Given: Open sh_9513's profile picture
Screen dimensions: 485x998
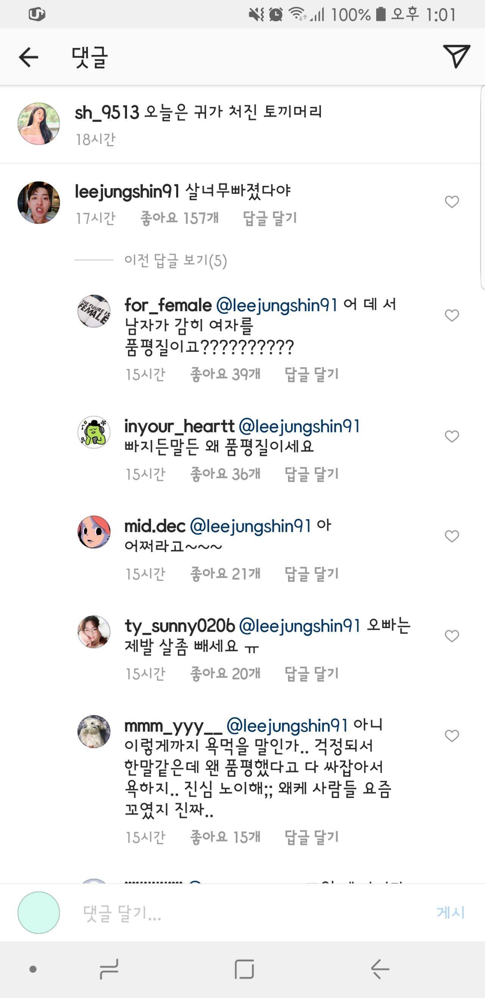Looking at the screenshot, I should (x=39, y=124).
